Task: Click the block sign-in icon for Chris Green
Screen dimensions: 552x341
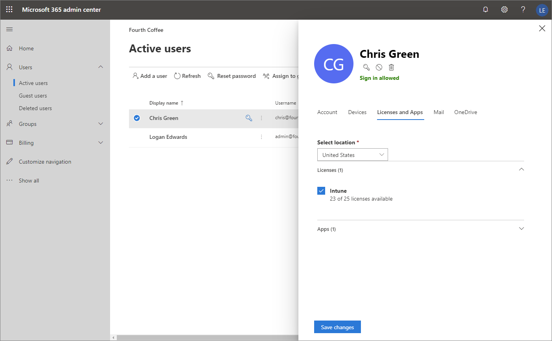Action: pos(379,67)
